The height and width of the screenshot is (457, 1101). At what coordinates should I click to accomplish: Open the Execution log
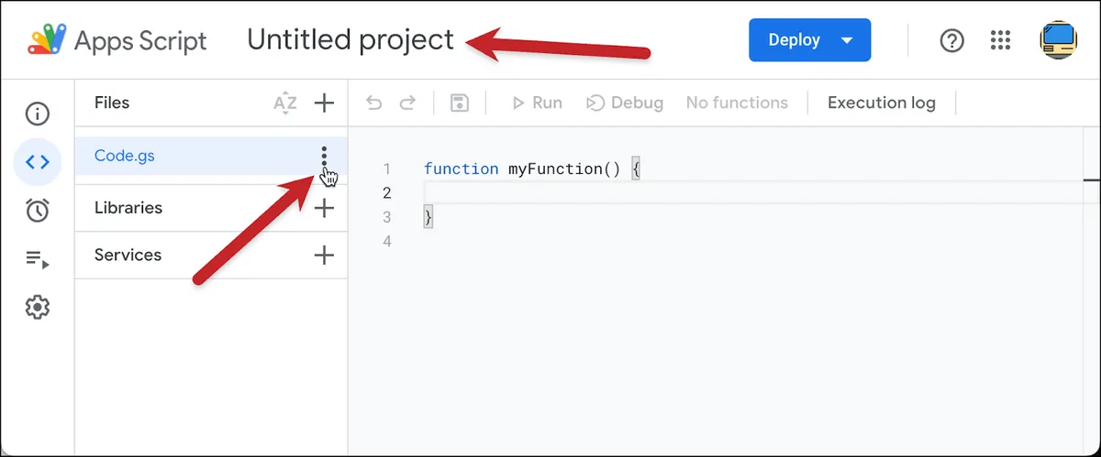(x=882, y=103)
